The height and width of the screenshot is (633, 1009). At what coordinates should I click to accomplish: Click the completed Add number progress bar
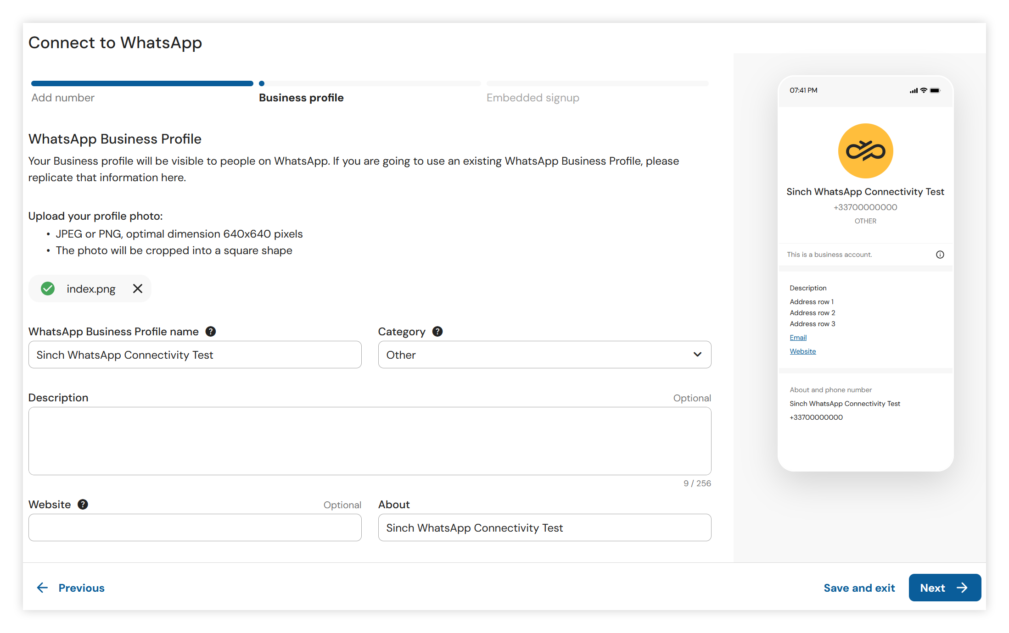click(x=142, y=83)
